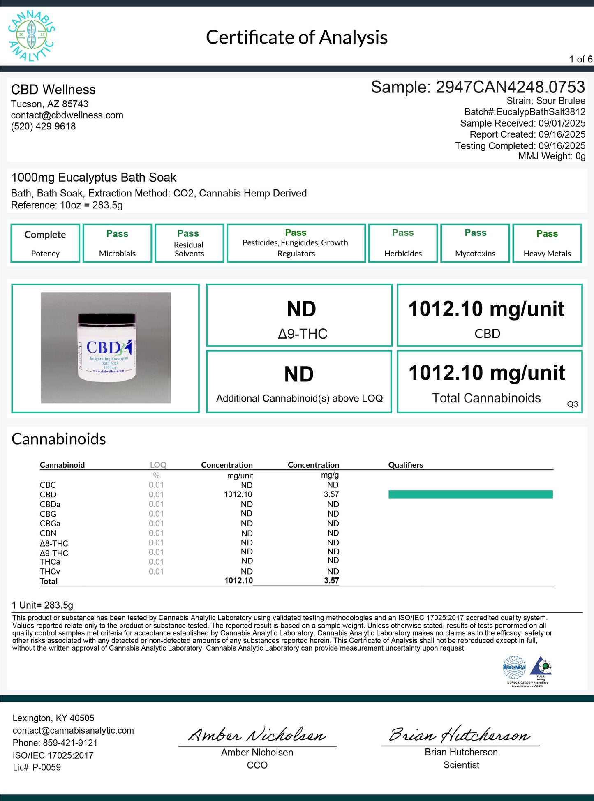Click Brian Hutcherson's handwritten signature
Viewport: 594px width, 801px height.
(460, 734)
